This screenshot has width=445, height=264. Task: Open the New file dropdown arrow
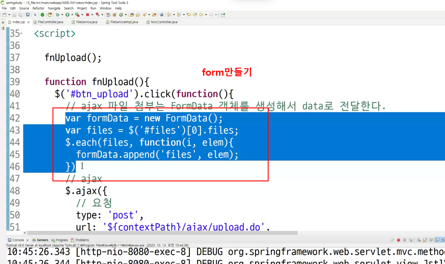[x=9, y=15]
